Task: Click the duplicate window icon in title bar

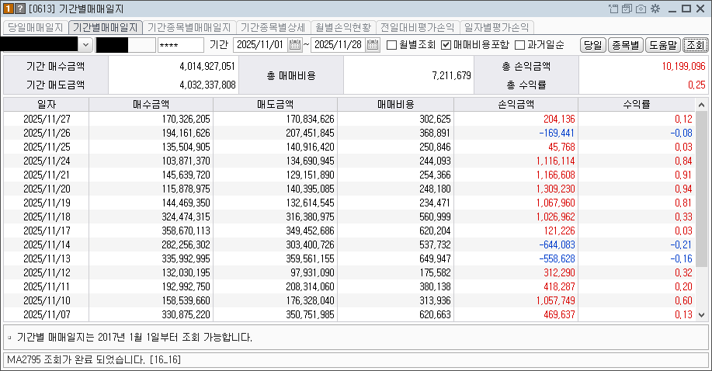Action: [x=627, y=9]
